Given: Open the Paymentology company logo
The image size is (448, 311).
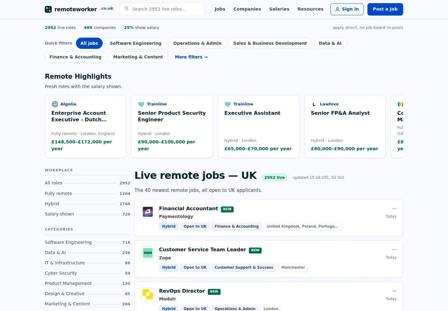Looking at the screenshot, I should pyautogui.click(x=148, y=212).
